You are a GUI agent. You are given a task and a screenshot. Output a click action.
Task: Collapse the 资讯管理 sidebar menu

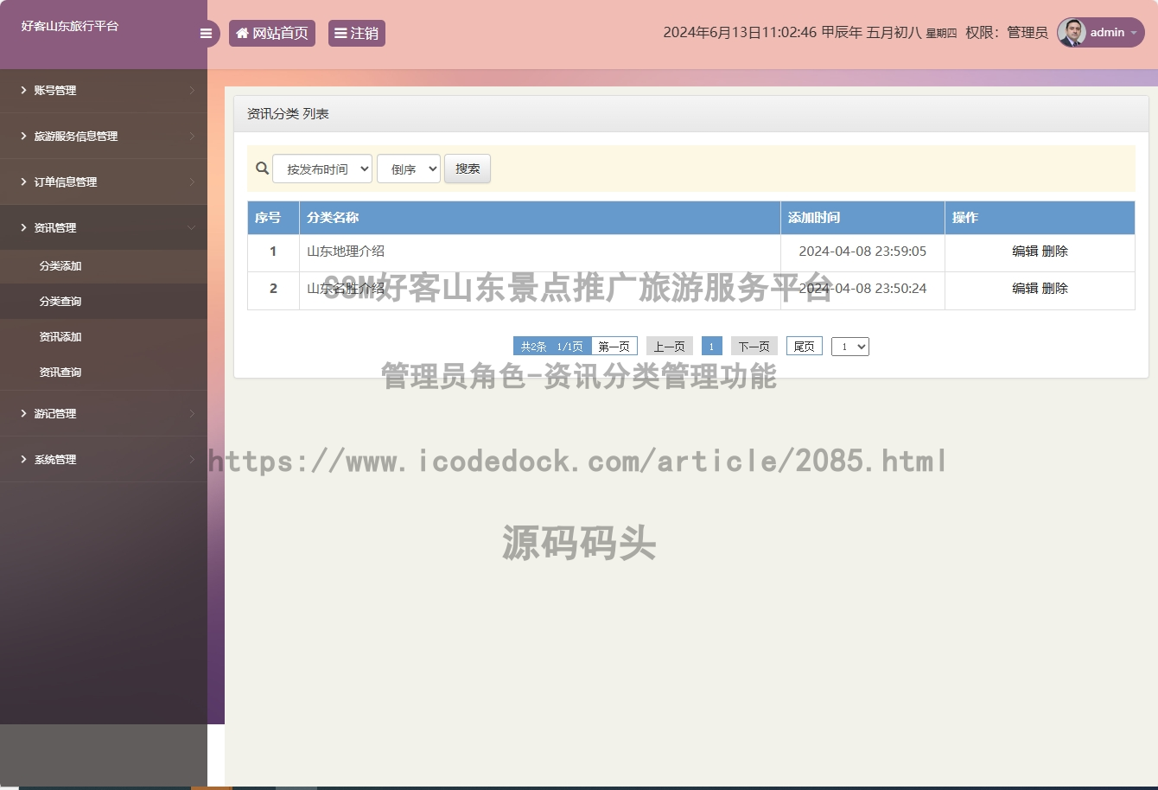coord(104,227)
